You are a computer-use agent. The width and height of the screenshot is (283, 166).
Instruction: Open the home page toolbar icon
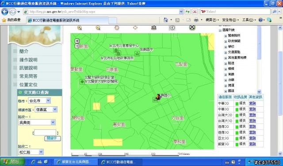(x=166, y=20)
